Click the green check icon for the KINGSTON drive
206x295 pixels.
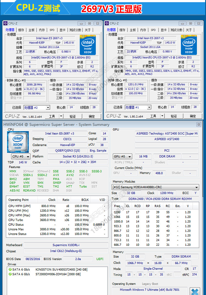tap(10, 269)
